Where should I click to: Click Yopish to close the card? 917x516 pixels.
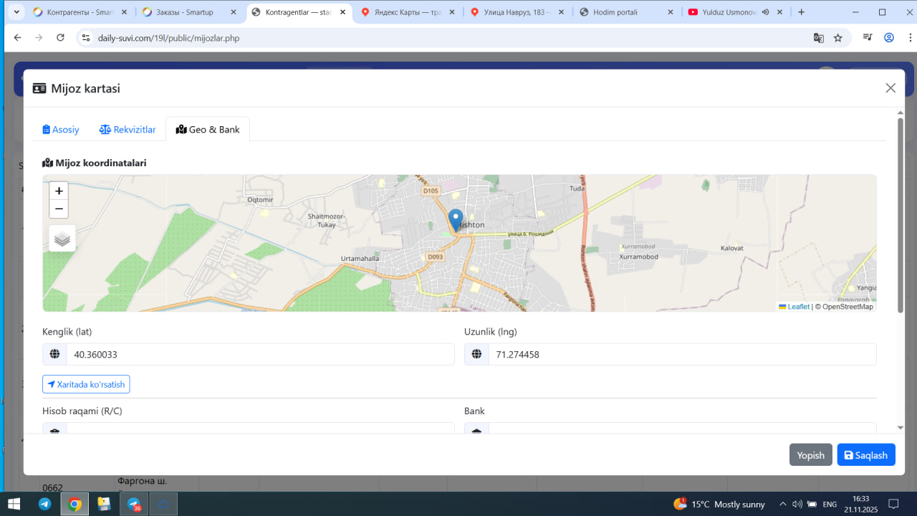coord(811,455)
